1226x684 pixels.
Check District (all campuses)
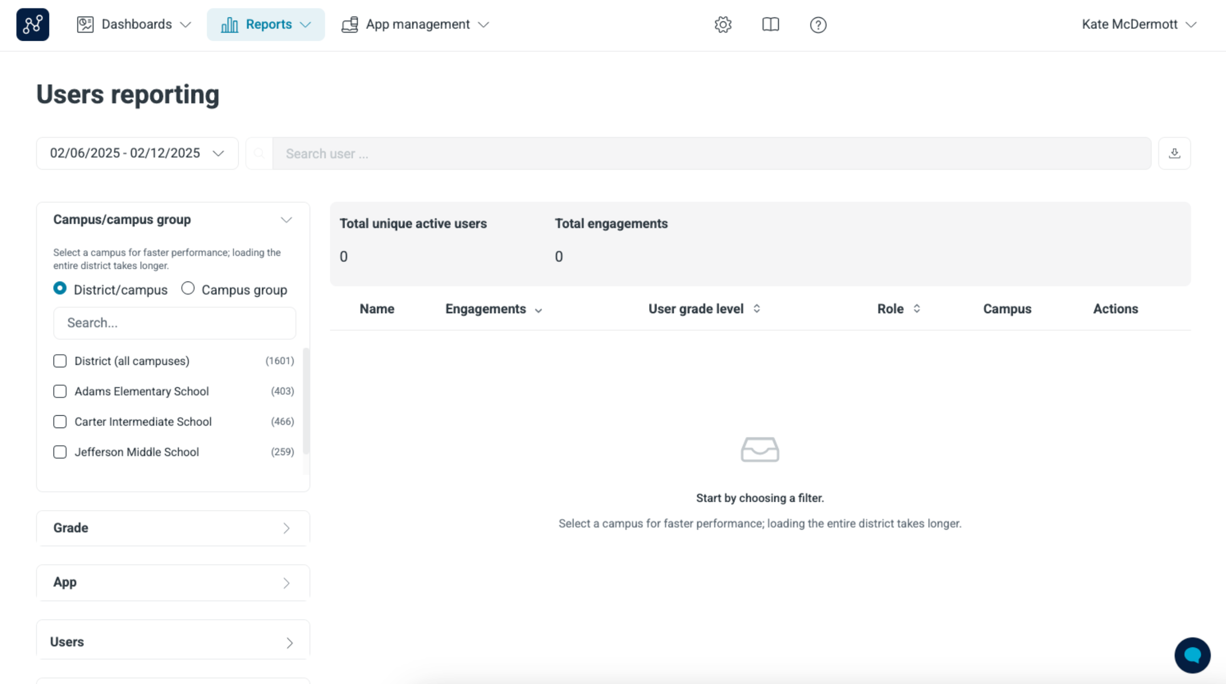60,361
